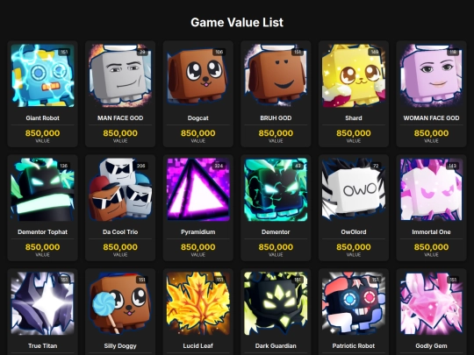
Task: Open the Dementor Tophat pet image
Action: 43,189
